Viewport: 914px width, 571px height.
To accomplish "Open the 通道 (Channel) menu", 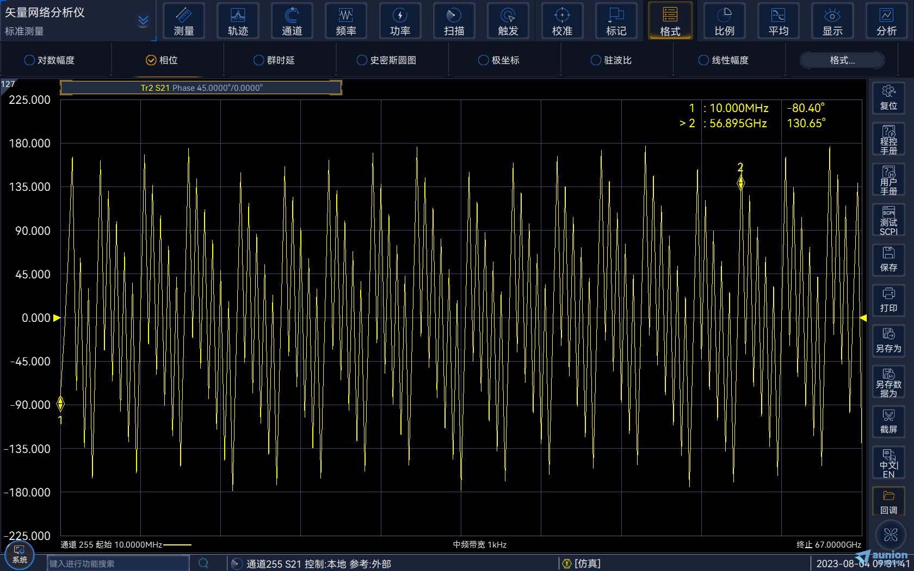I will click(x=292, y=21).
